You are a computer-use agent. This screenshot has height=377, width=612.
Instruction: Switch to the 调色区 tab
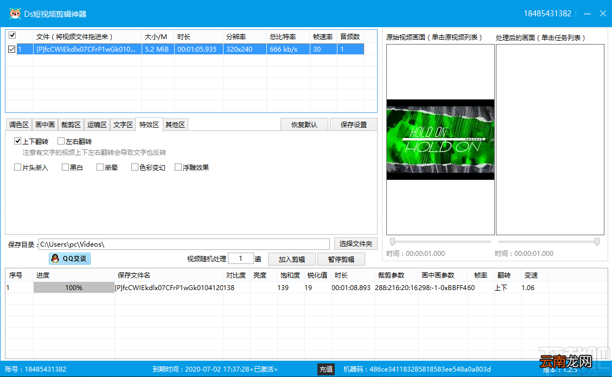(x=19, y=124)
